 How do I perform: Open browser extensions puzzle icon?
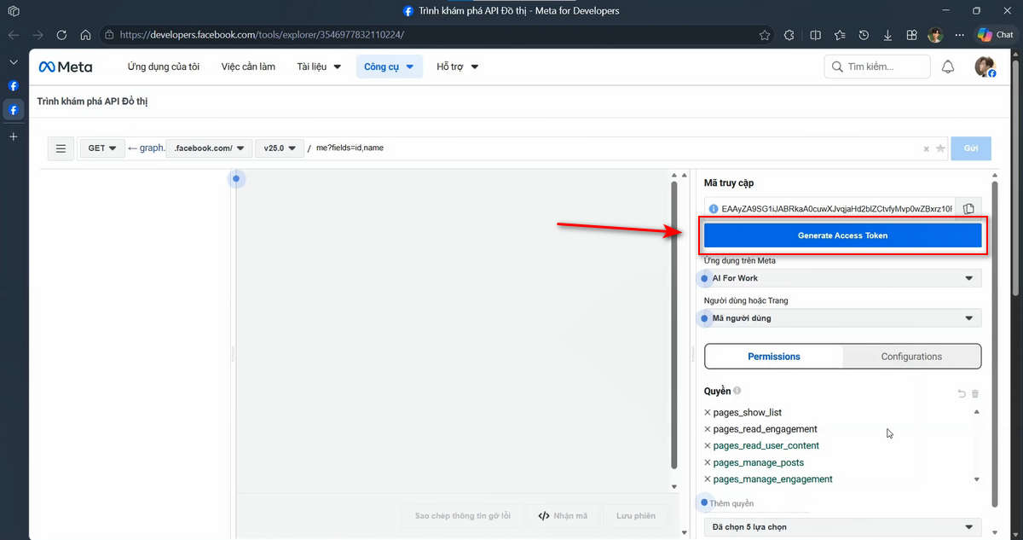[789, 35]
